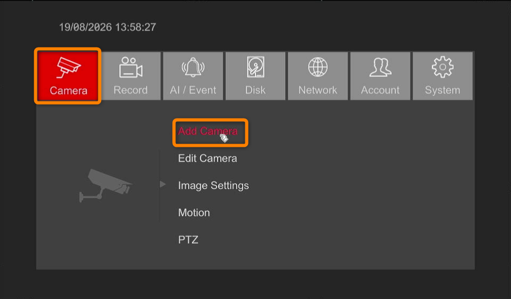Go to the AI / Event tab label
The width and height of the screenshot is (511, 299).
pos(193,90)
